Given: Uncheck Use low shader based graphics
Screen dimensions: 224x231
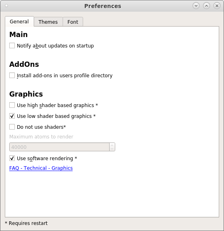Looking at the screenshot, I should (12, 116).
